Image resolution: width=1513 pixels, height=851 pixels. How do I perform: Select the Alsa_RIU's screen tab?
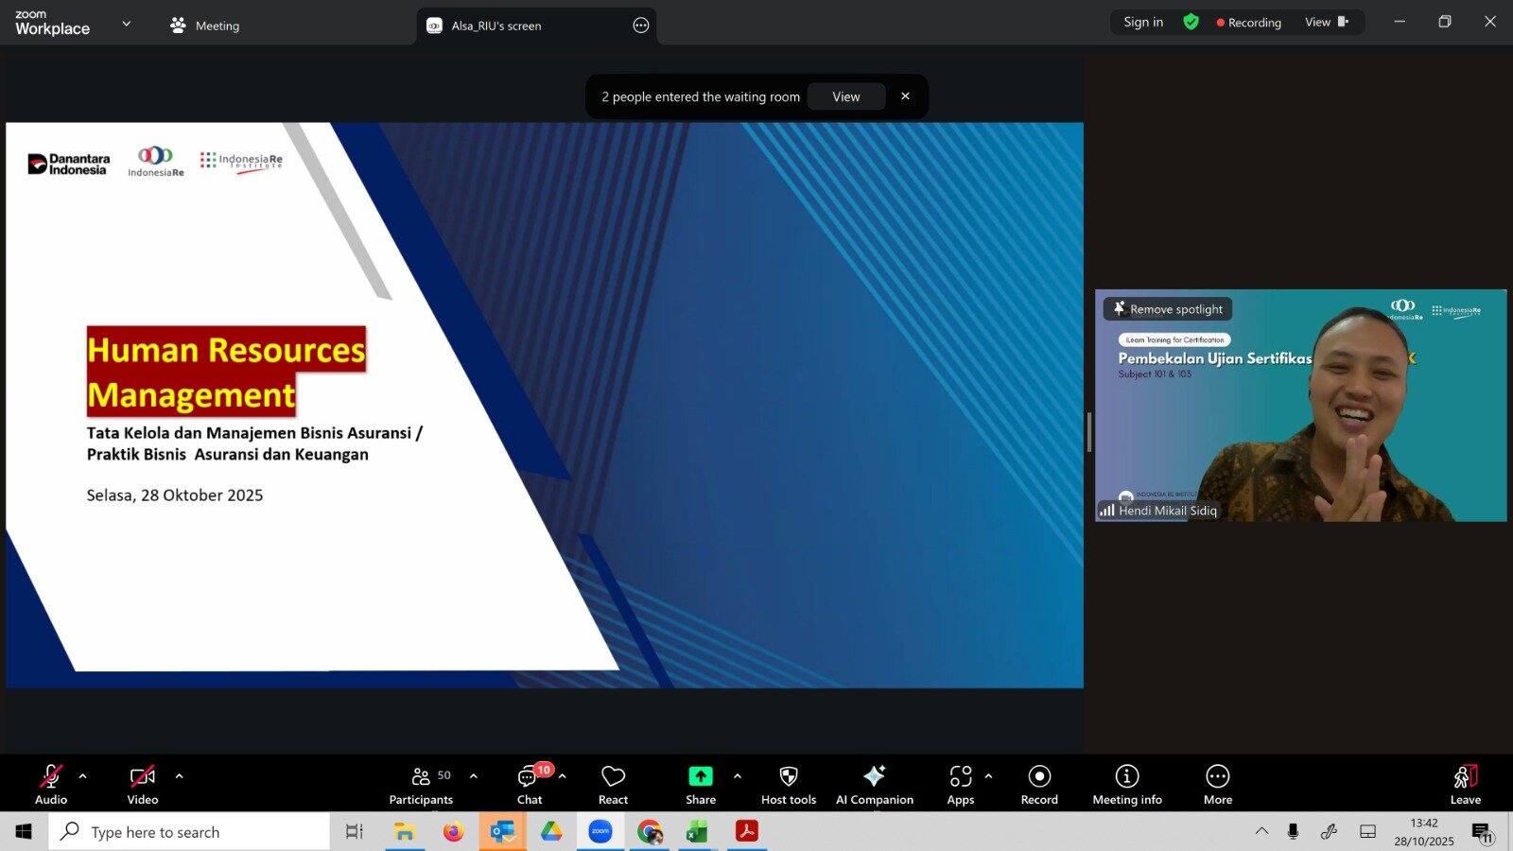coord(496,26)
